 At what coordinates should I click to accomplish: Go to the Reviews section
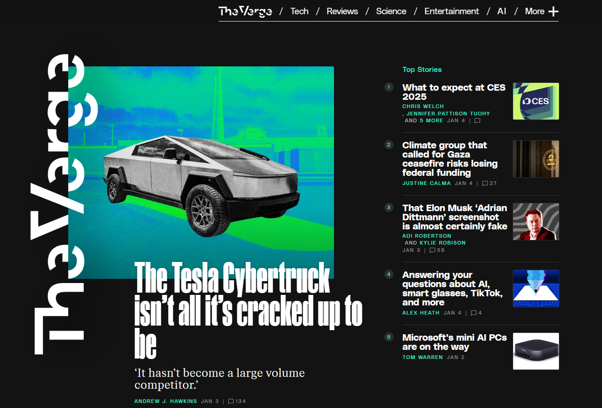click(342, 11)
